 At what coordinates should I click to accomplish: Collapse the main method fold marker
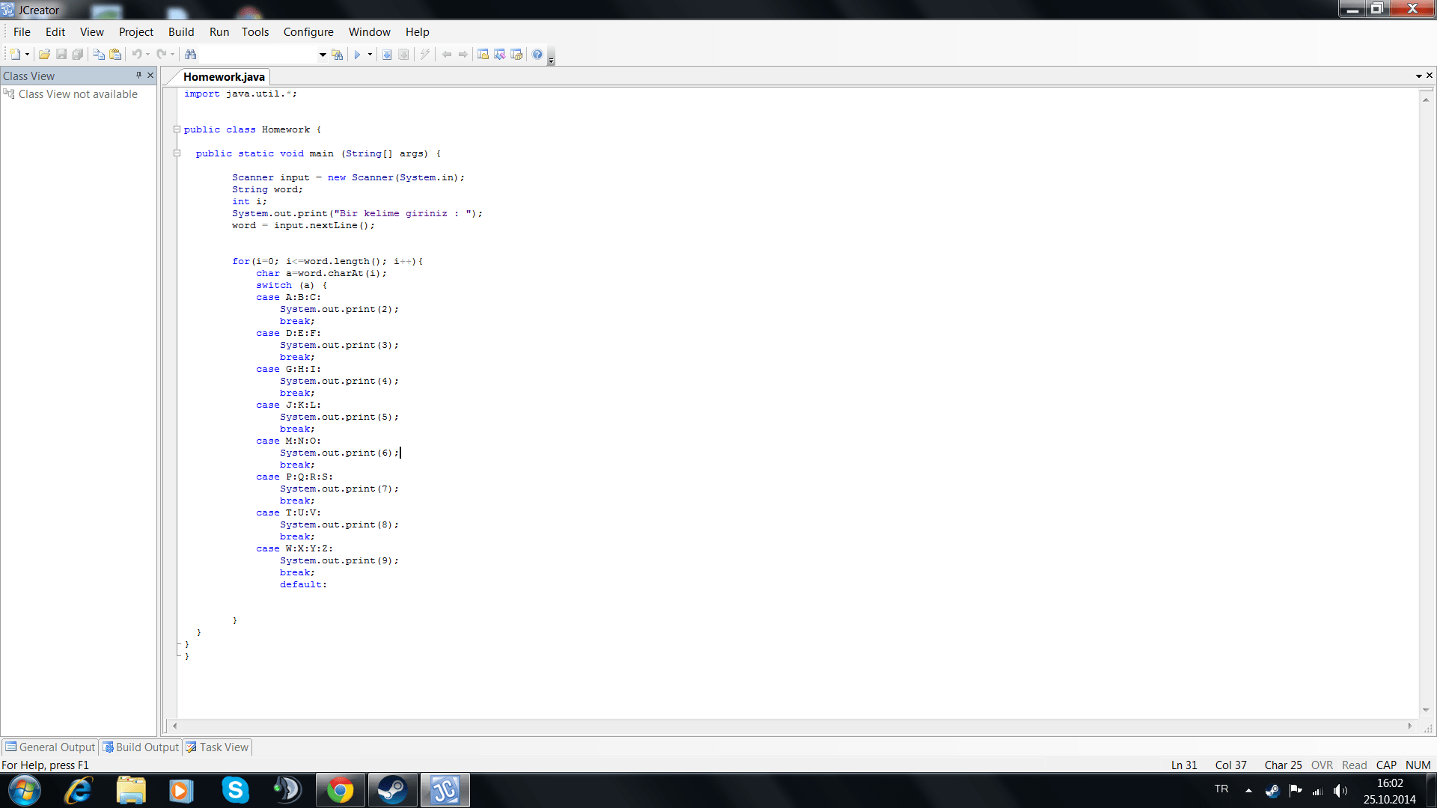coord(177,153)
